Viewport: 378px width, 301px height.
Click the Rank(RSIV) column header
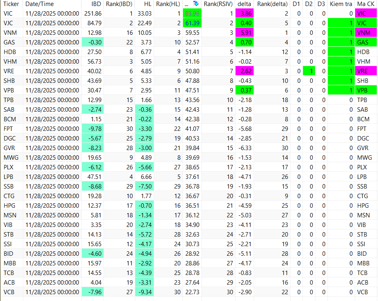pos(218,4)
